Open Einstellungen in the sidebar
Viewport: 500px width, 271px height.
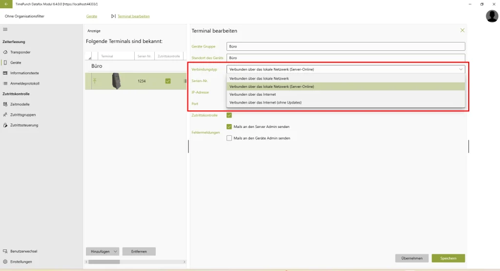click(21, 262)
